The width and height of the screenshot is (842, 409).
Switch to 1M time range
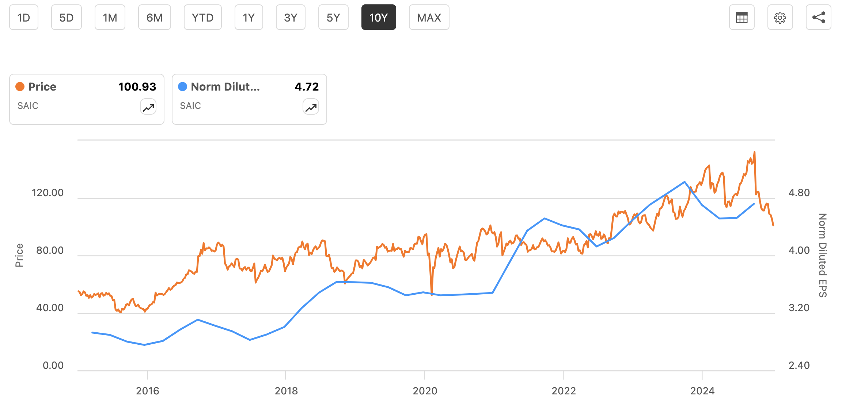[110, 18]
